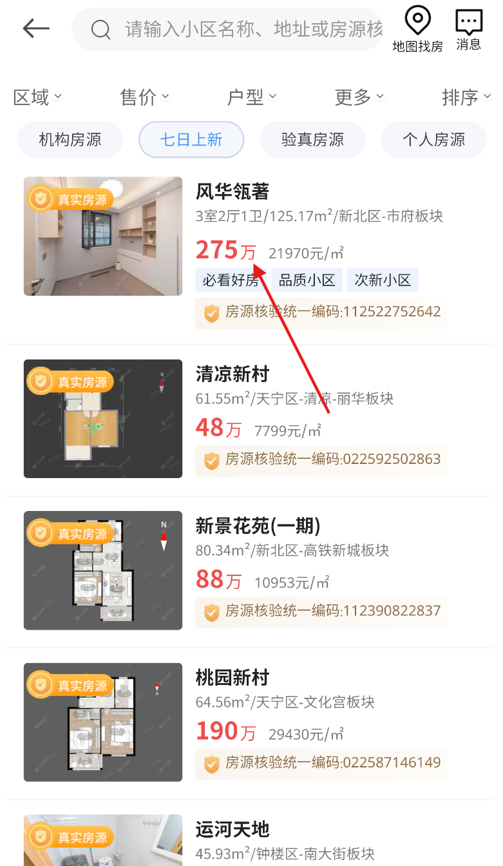Open the 更多 filters menu
503x866 pixels.
[359, 97]
